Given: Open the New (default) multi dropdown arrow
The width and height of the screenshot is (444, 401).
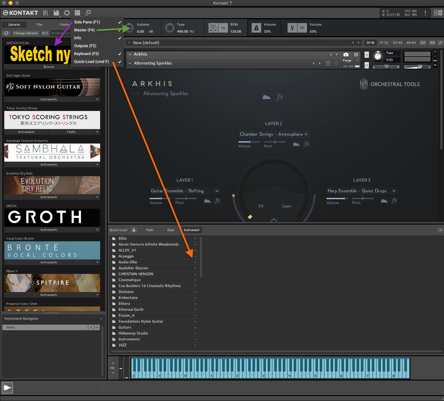Looking at the screenshot, I should pyautogui.click(x=129, y=43).
